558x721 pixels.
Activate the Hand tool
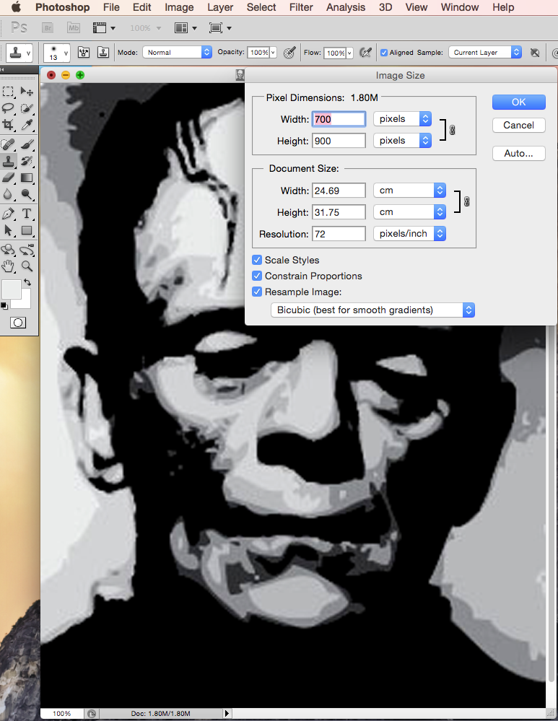8,266
